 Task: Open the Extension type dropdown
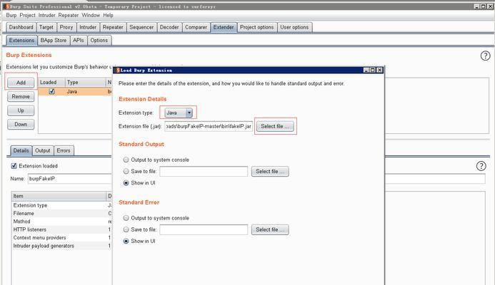[189, 113]
